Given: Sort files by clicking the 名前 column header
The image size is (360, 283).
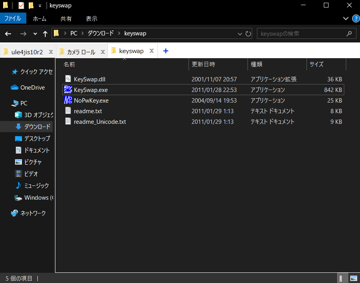Looking at the screenshot, I should tap(69, 64).
